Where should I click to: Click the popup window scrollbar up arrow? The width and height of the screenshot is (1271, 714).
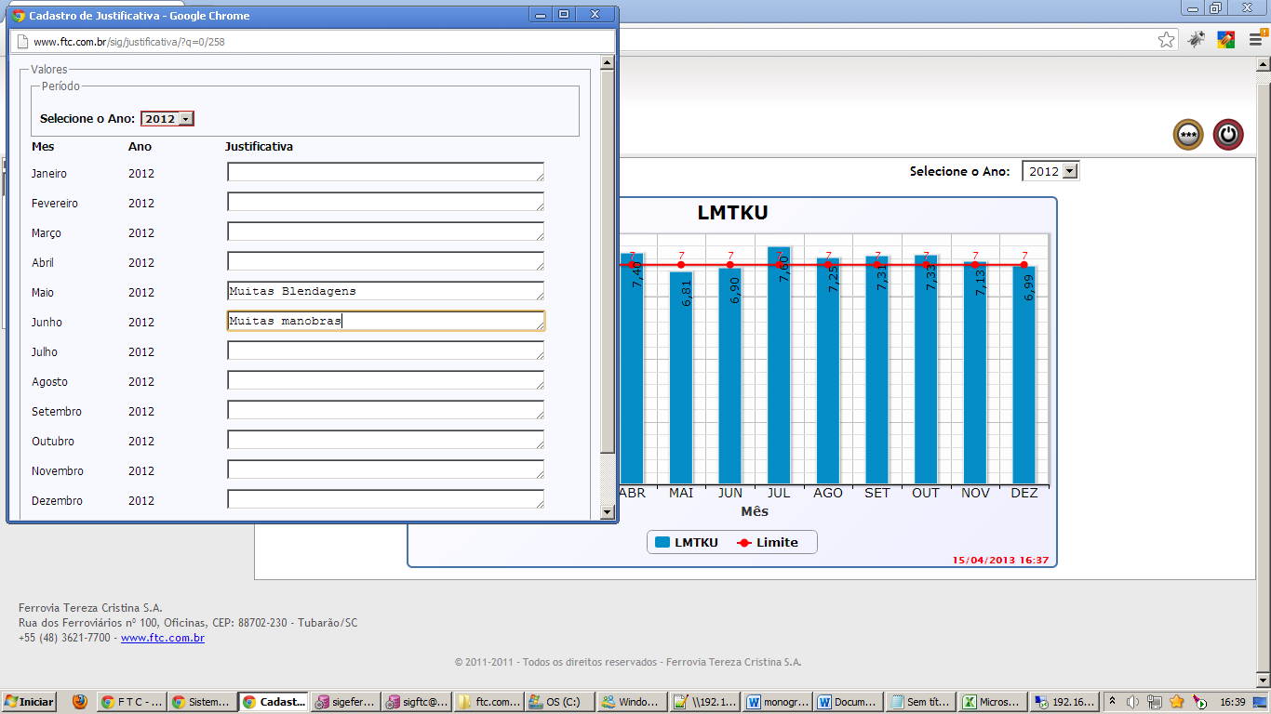tap(608, 63)
